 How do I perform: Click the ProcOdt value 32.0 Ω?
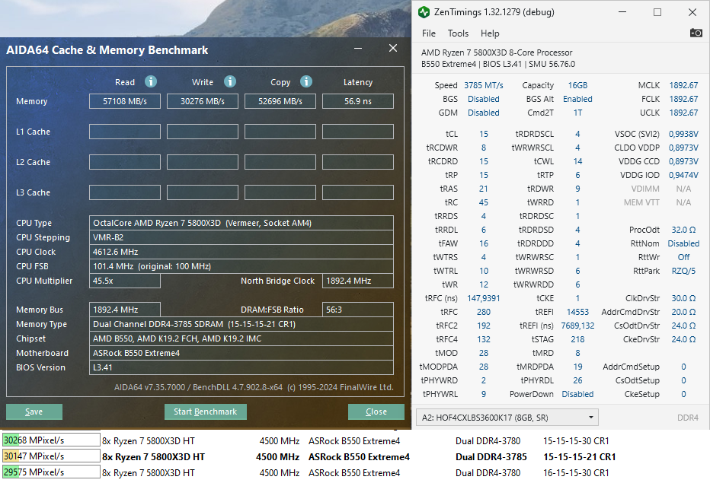point(683,230)
